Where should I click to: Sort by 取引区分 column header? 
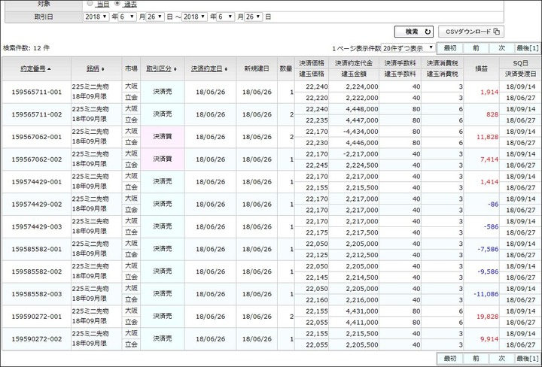[159, 68]
